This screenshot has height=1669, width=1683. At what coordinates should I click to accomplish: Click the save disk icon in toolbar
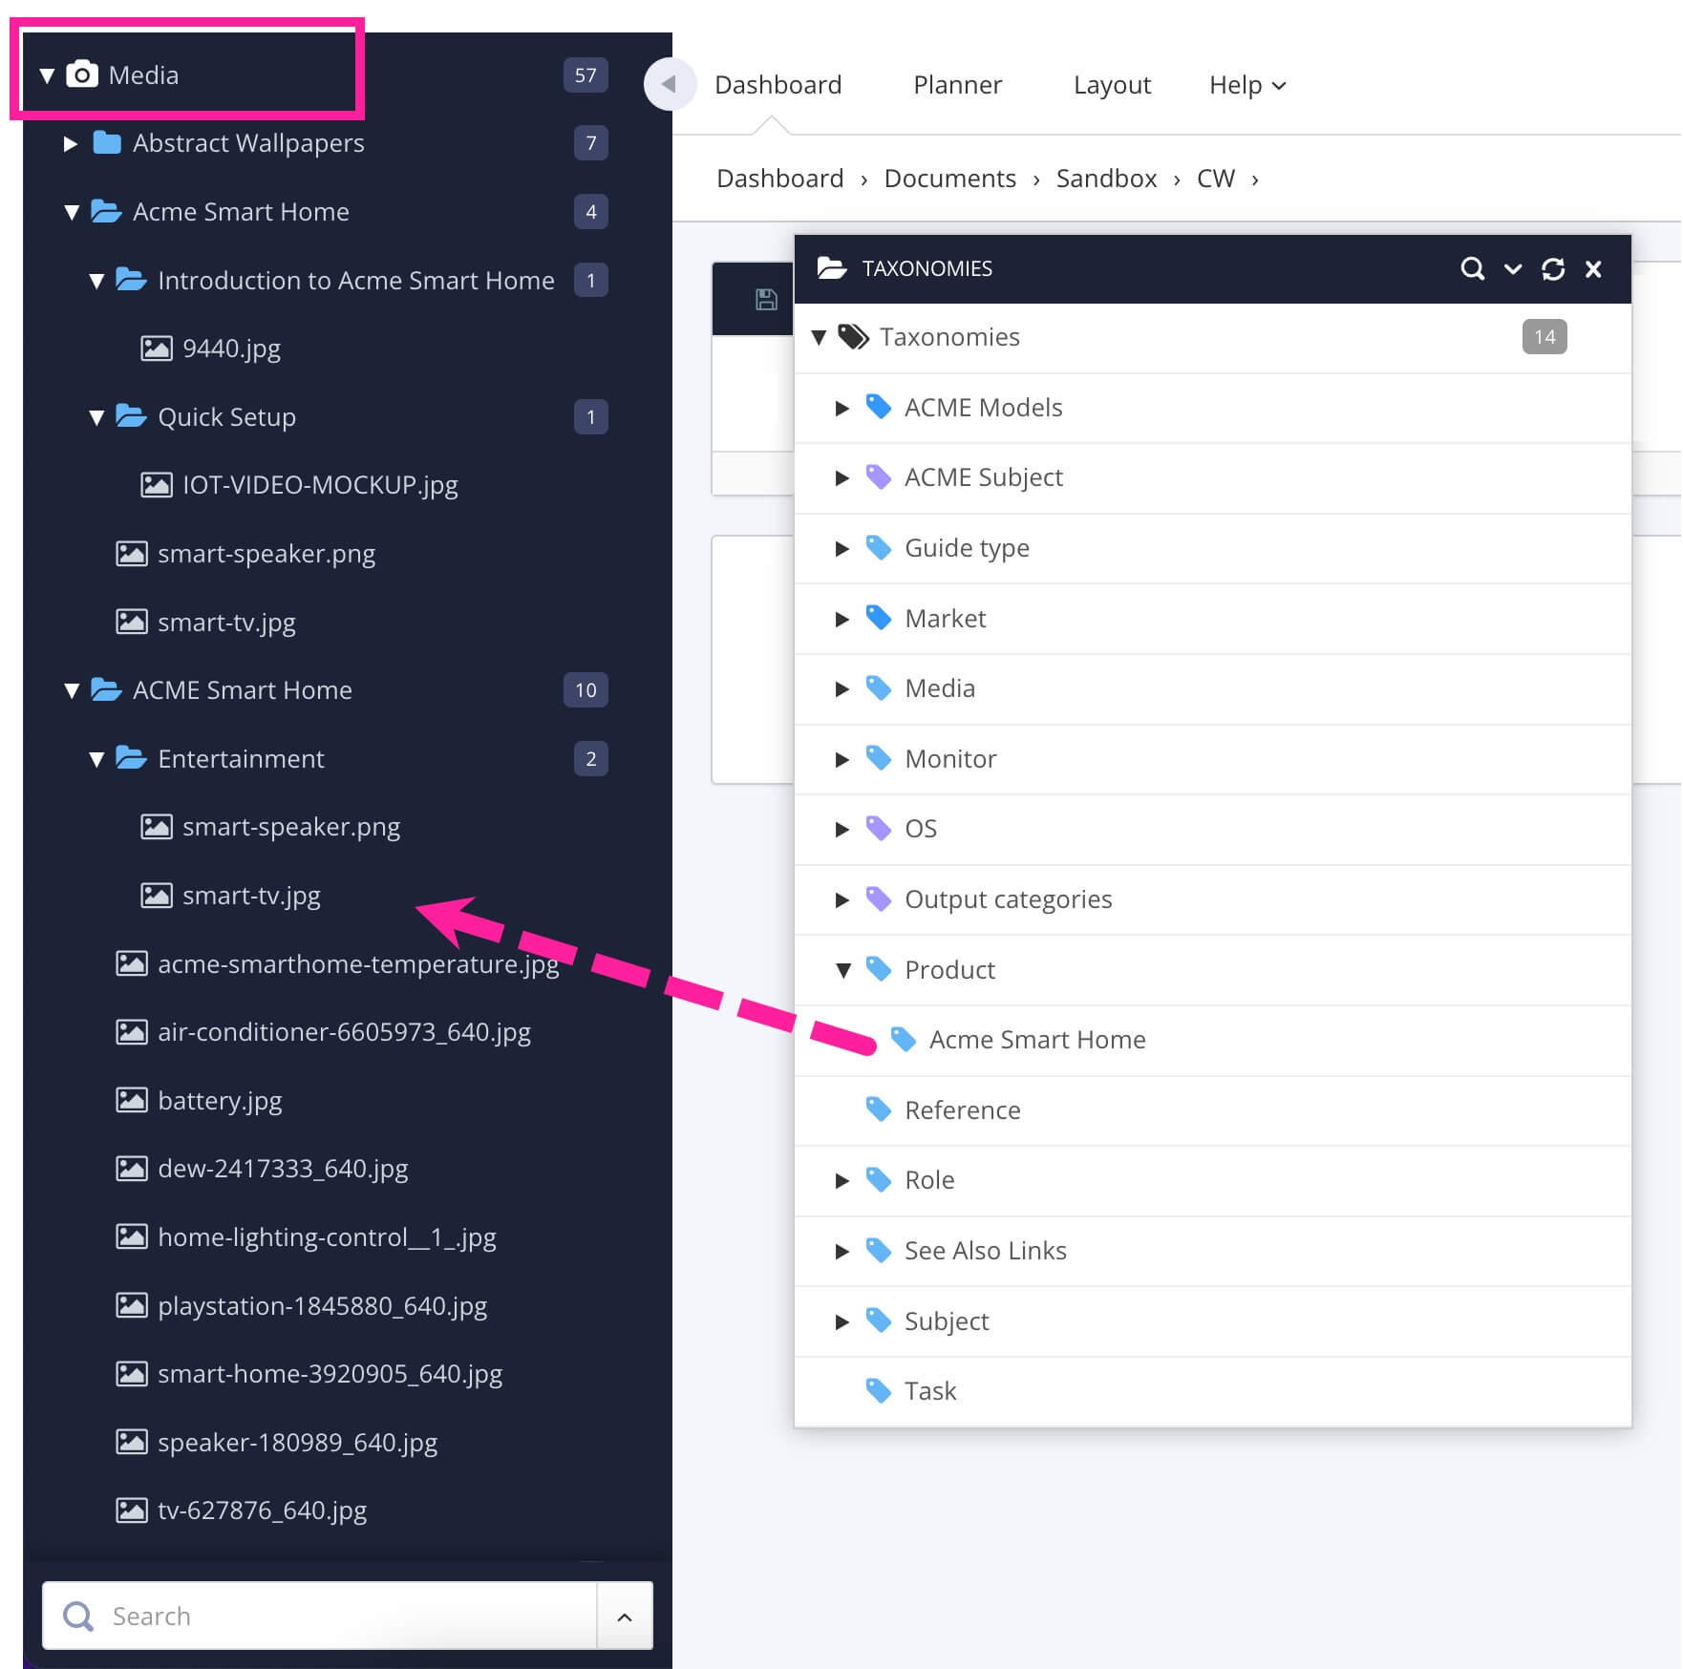765,300
